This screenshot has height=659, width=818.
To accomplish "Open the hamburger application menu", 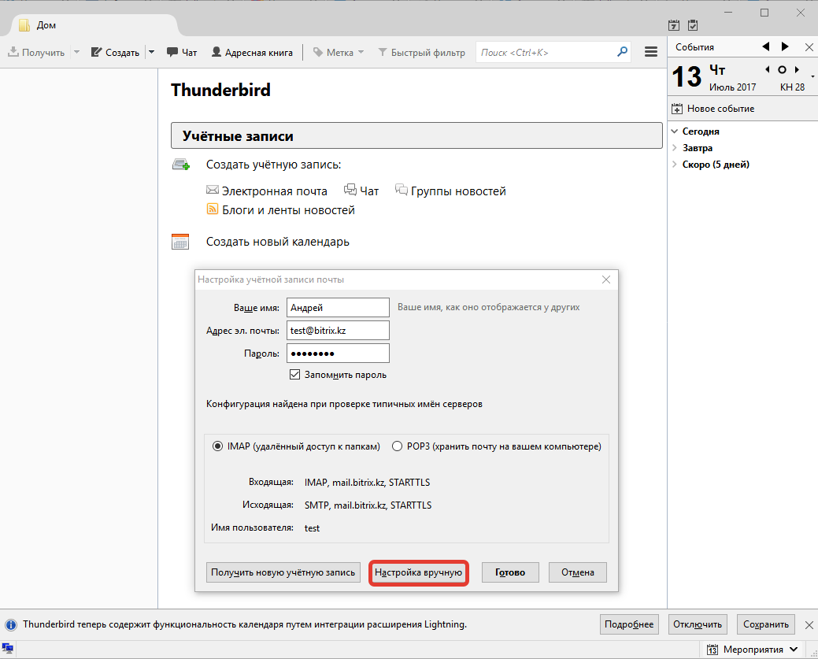I will 650,52.
